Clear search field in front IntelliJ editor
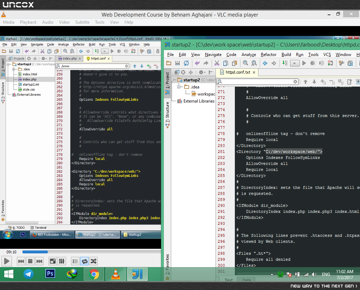360x290 pixels. pyautogui.click(x=295, y=81)
